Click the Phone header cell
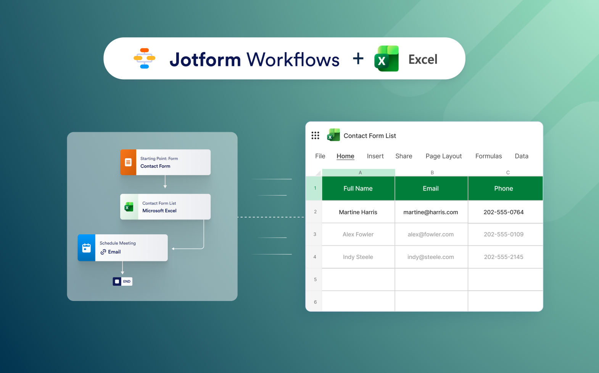Image resolution: width=599 pixels, height=373 pixels. click(x=506, y=188)
